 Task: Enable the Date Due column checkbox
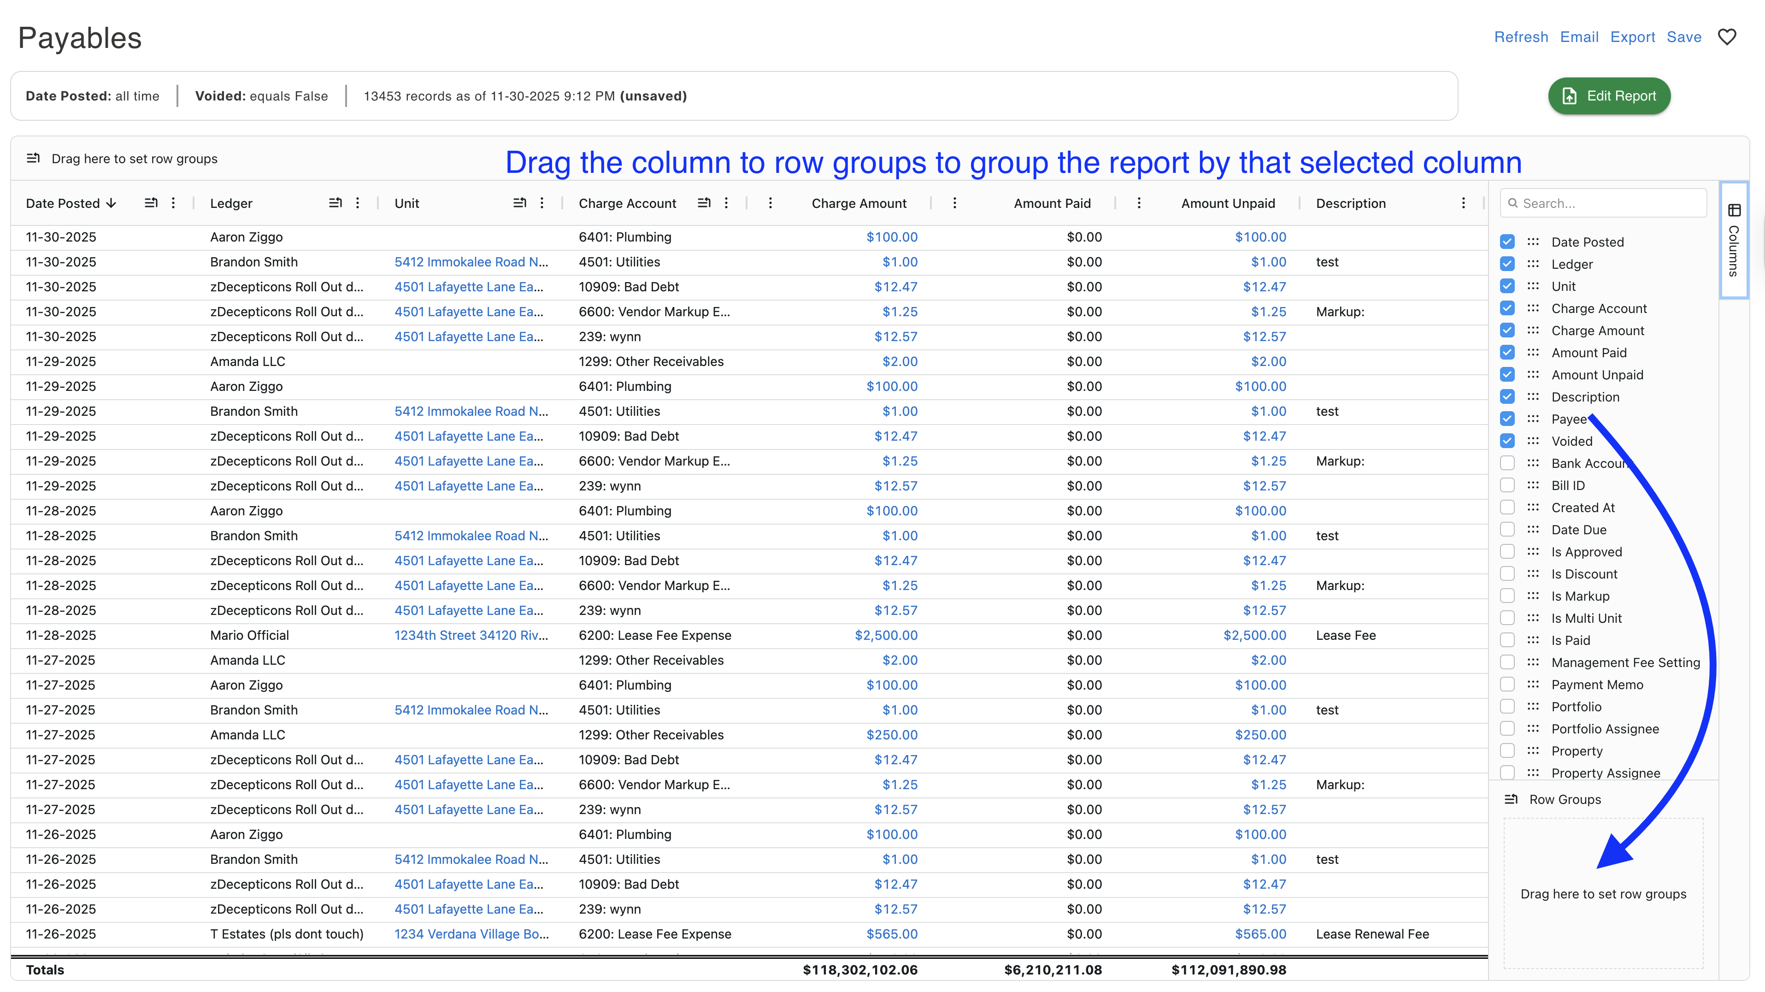coord(1506,529)
